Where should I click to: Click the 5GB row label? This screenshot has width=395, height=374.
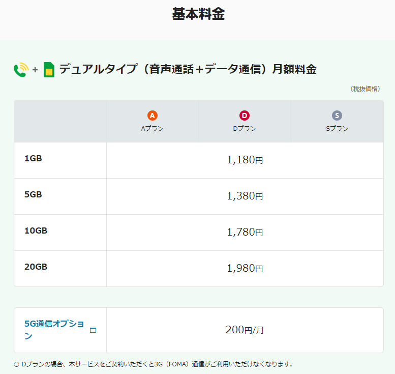pyautogui.click(x=33, y=194)
